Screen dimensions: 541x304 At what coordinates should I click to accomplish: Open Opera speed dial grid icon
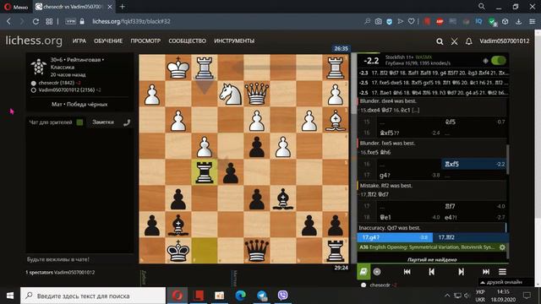point(49,21)
